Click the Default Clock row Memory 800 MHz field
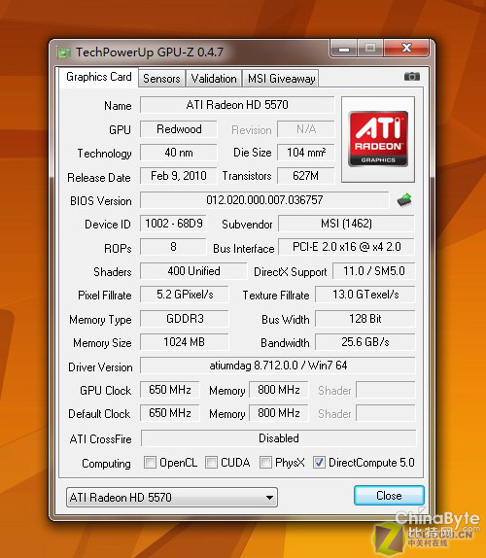 point(279,413)
